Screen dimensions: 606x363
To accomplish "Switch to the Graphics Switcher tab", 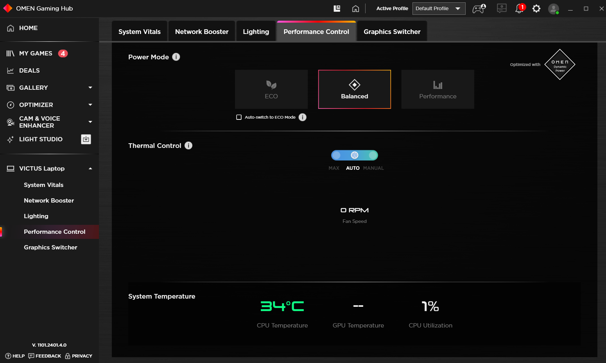I will 392,32.
